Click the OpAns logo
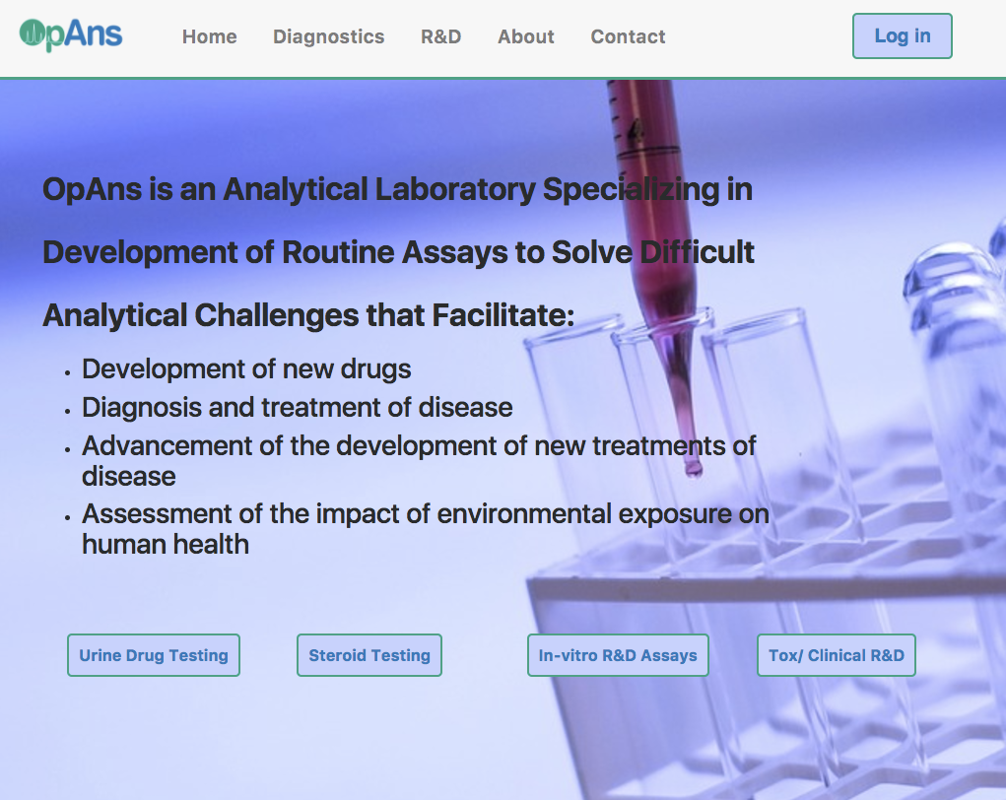1006x800 pixels. [x=70, y=34]
